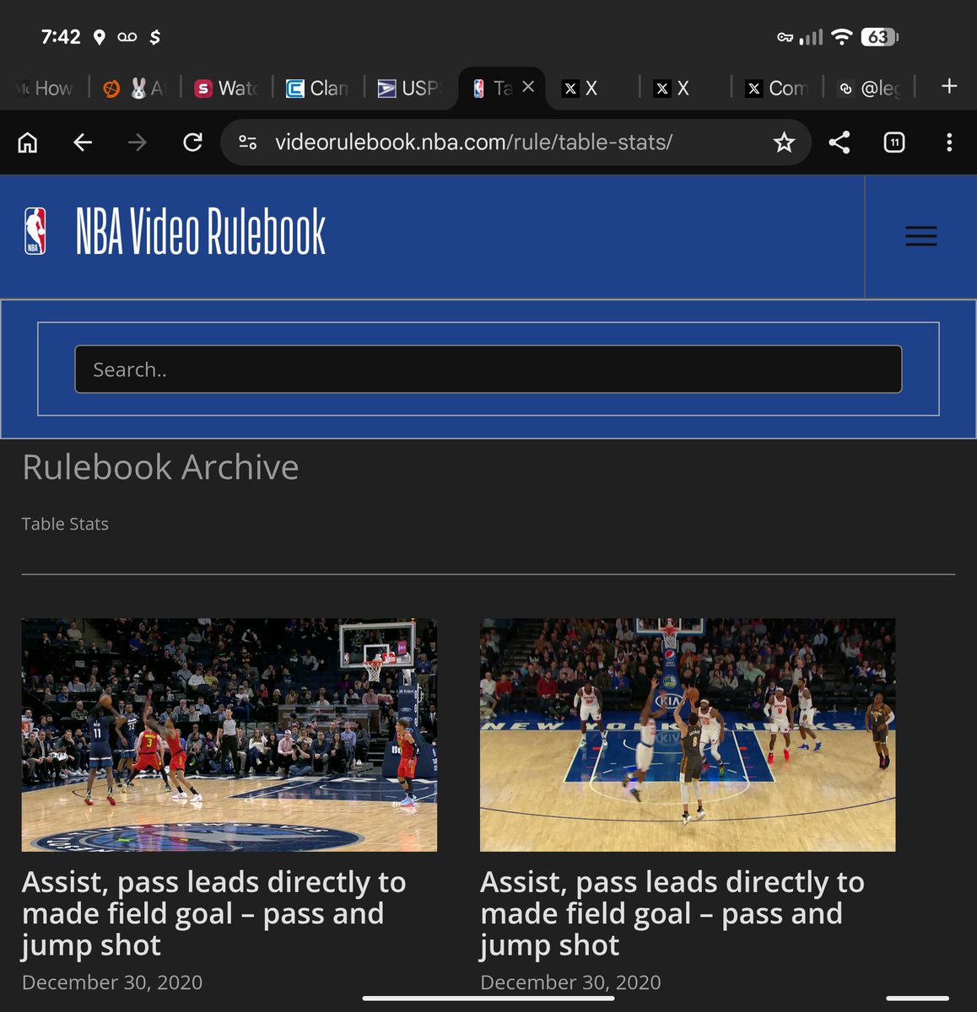The height and width of the screenshot is (1012, 977).
Task: Bookmark the page with the star icon
Action: tap(784, 143)
